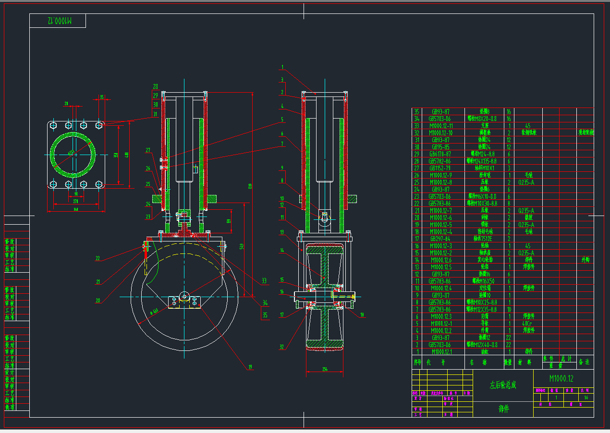
Task: Click the GB1152-79 code cell
Action: coord(441,168)
